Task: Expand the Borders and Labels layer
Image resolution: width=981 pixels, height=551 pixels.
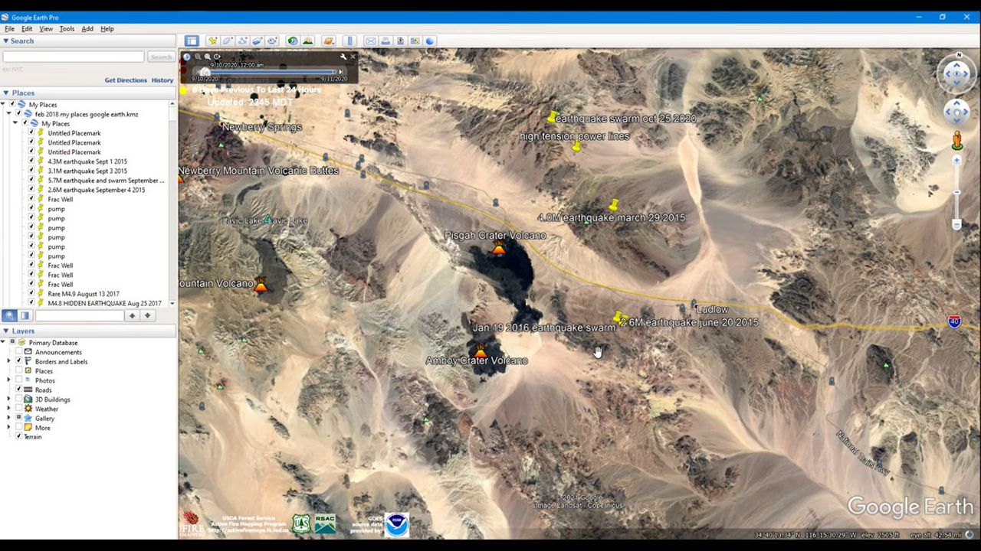Action: point(9,361)
